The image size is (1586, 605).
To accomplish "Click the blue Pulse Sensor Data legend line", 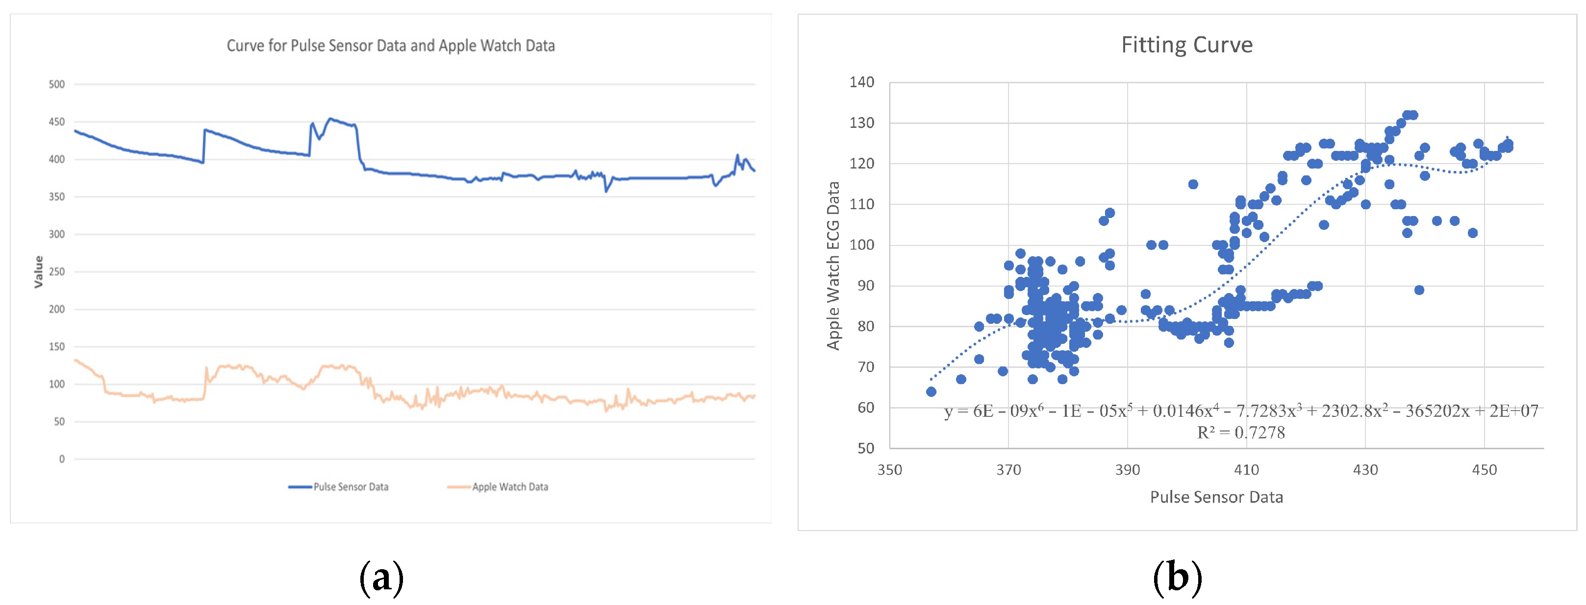I will point(300,487).
